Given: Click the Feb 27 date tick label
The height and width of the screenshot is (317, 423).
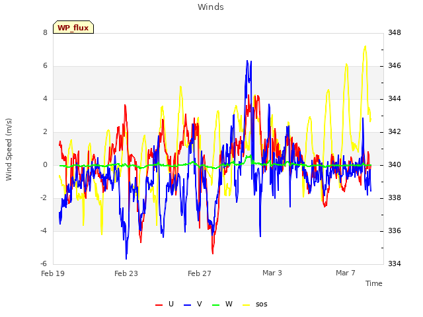Looking at the screenshot, I should 200,273.
